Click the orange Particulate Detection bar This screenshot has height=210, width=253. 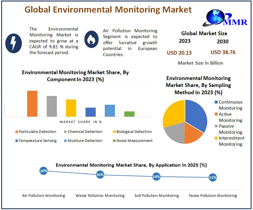32,104
